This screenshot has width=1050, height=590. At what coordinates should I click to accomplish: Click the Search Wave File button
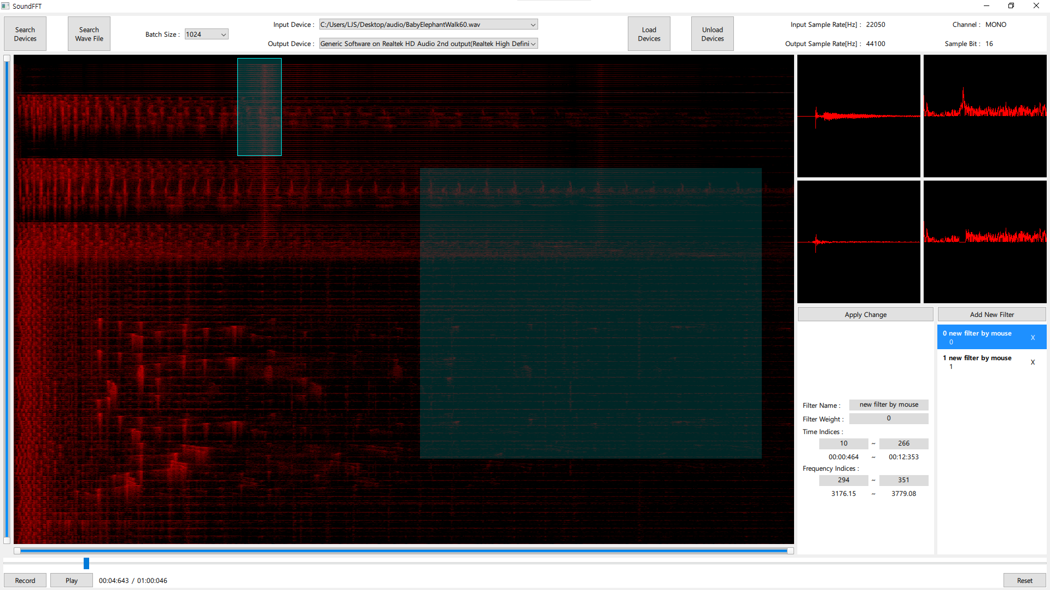point(89,34)
